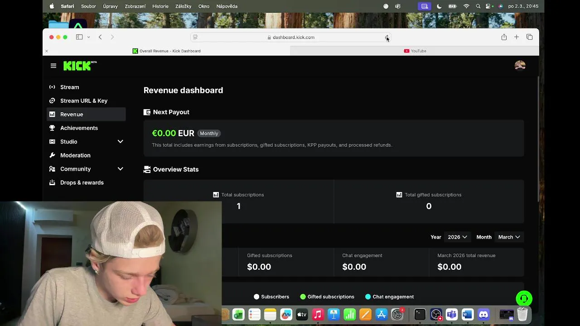Open the Úpravy menu
Viewport: 580px width, 326px height.
click(x=110, y=6)
